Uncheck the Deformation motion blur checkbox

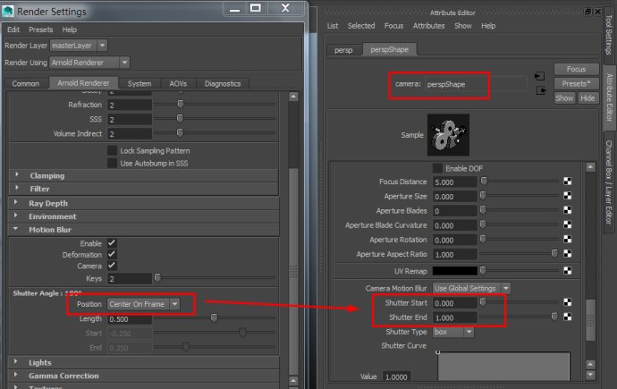tap(112, 254)
